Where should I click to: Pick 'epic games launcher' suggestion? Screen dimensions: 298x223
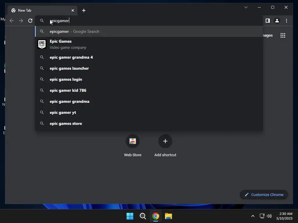tap(149, 68)
